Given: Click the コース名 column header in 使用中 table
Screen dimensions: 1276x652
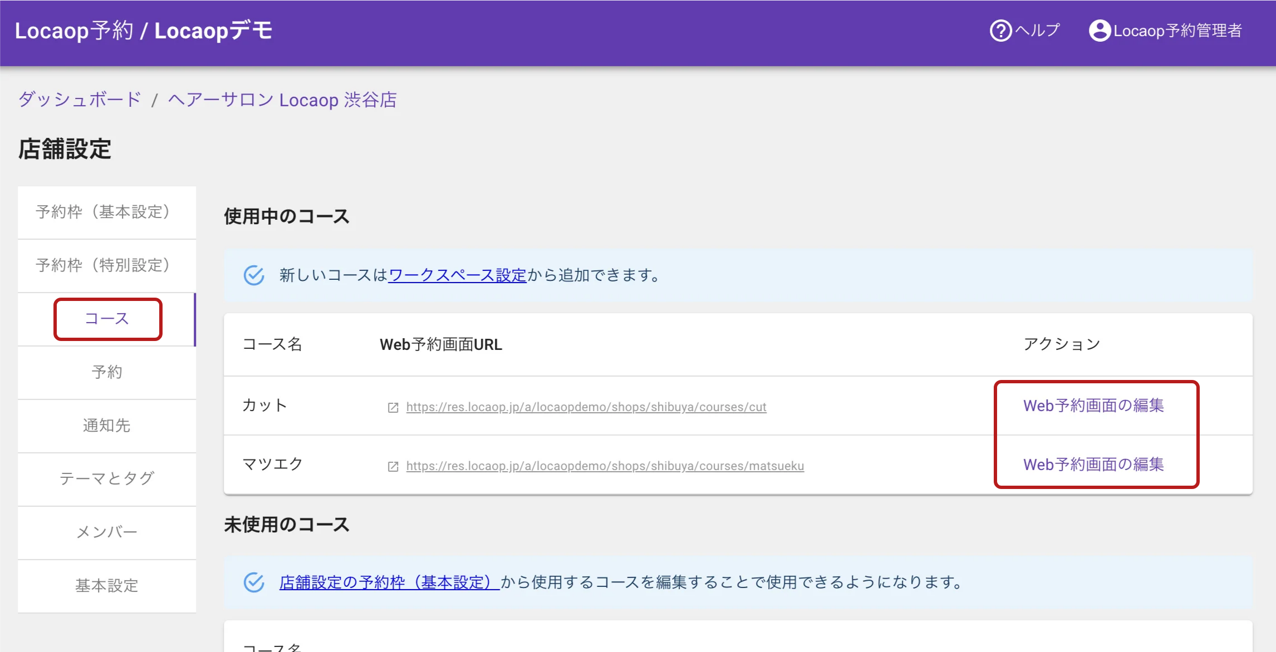Looking at the screenshot, I should point(272,345).
